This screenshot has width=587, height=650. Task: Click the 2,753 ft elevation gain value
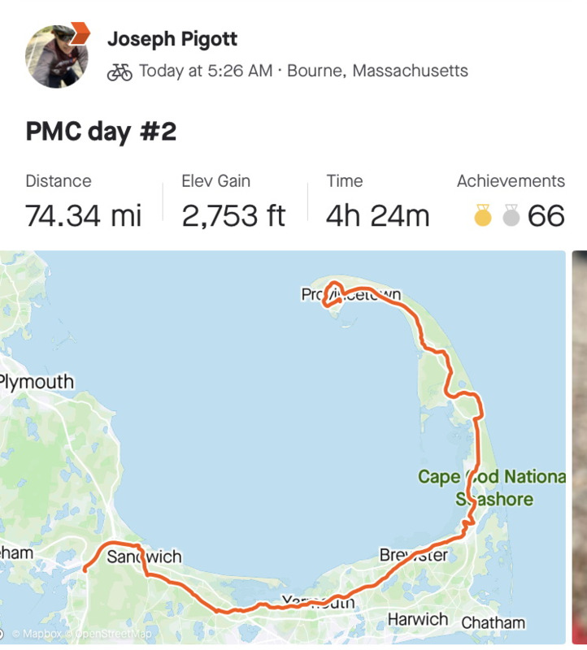tap(233, 215)
